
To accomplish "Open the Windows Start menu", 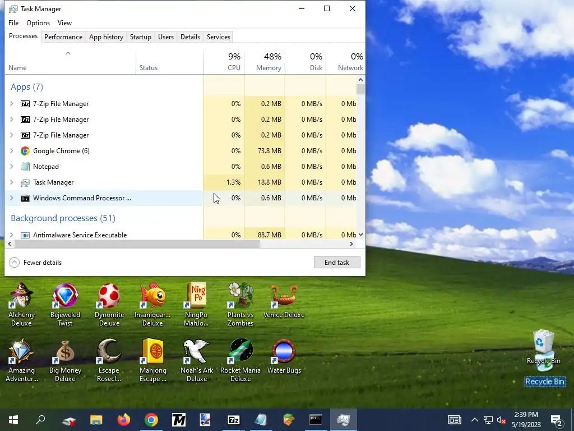I will click(13, 420).
